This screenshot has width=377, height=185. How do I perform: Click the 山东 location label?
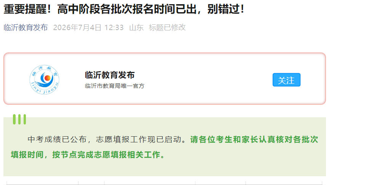(x=136, y=27)
